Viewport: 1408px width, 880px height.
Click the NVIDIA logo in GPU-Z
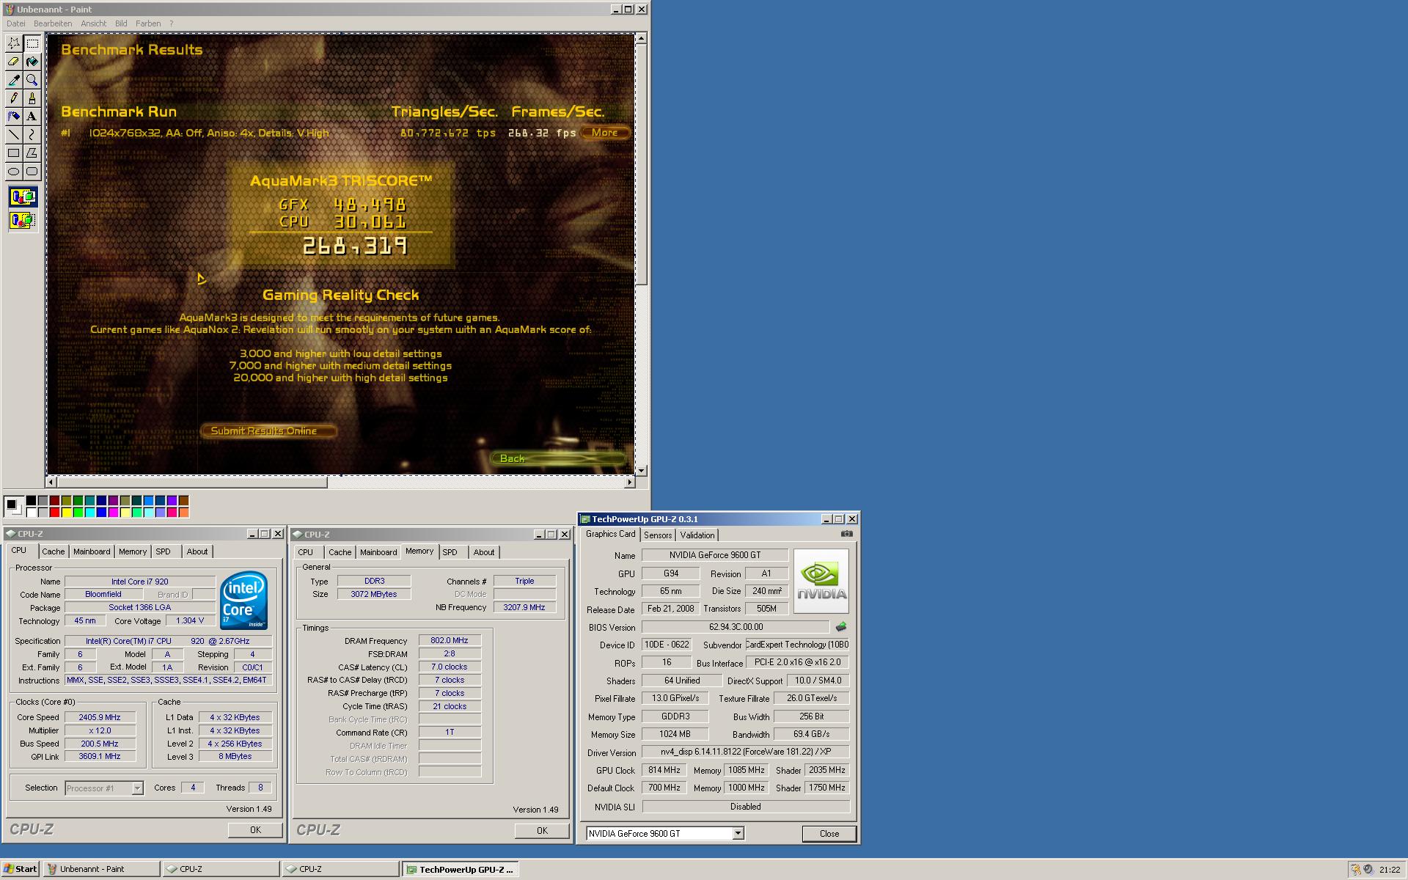tap(821, 581)
